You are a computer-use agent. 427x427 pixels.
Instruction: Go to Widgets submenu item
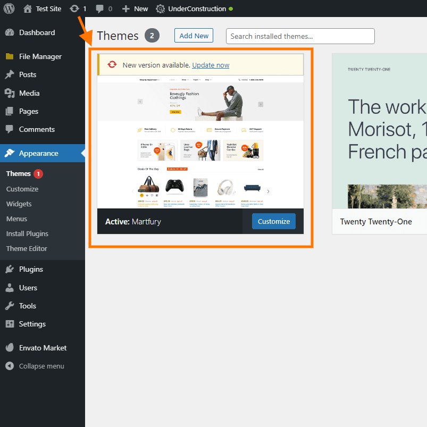19,204
